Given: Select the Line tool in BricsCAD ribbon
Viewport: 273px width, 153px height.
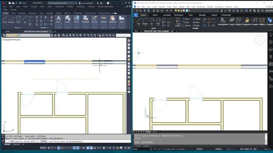Looking at the screenshot, I should (139, 21).
